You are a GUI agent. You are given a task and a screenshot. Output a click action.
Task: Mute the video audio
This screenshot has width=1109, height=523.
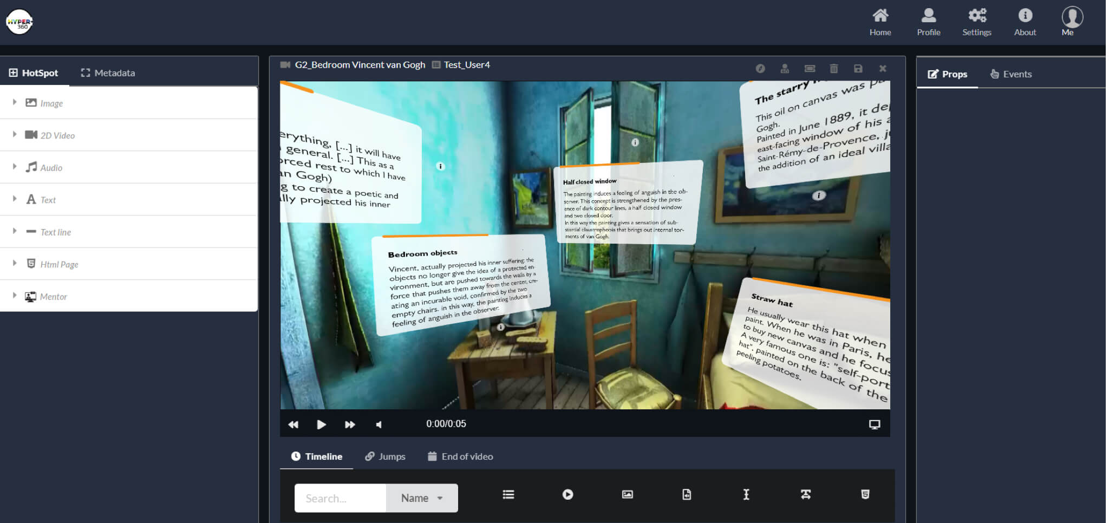[x=379, y=424]
